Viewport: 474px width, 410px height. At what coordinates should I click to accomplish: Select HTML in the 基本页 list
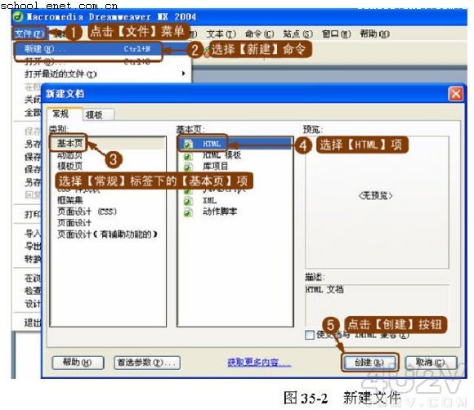tap(212, 144)
